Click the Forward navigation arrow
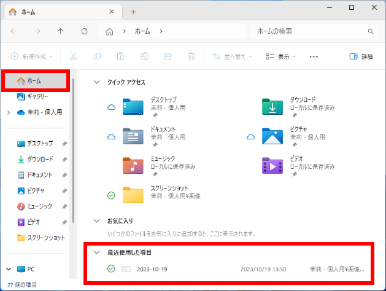This screenshot has width=386, height=291. 37,31
